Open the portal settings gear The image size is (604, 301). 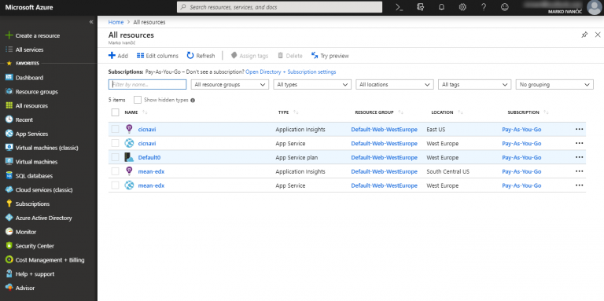pos(462,7)
